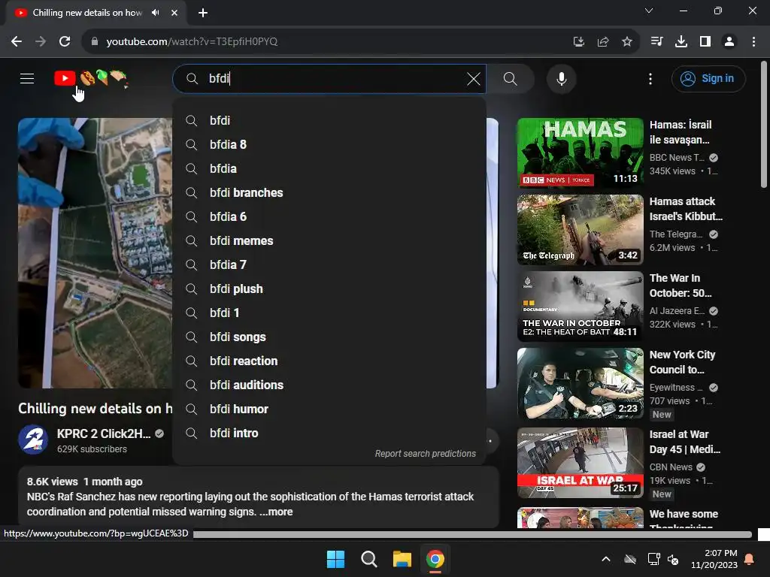Open Chrome three-dot main menu
Viewport: 770px width, 577px height.
pyautogui.click(x=753, y=42)
